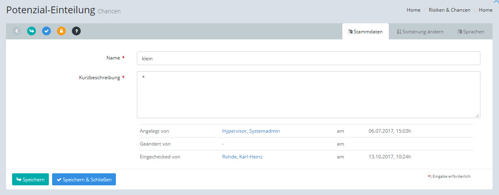This screenshot has width=499, height=195.
Task: Go to first Home breadcrumb link
Action: pos(413,10)
